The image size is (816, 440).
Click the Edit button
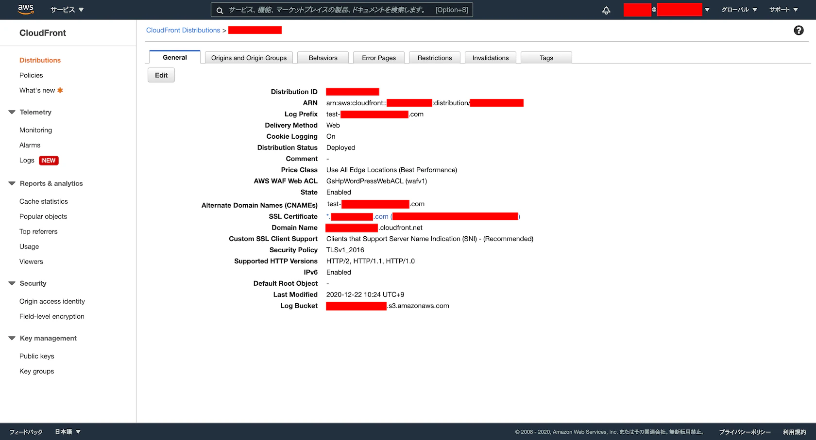coord(161,75)
